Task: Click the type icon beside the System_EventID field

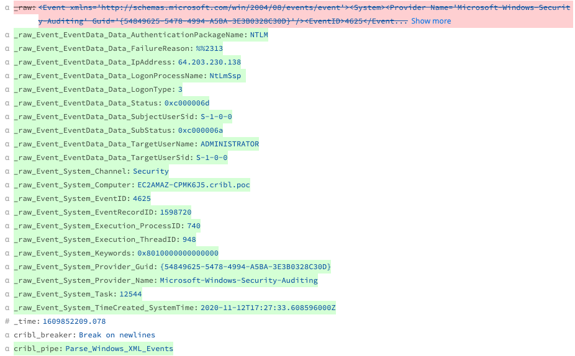Action: click(x=7, y=198)
